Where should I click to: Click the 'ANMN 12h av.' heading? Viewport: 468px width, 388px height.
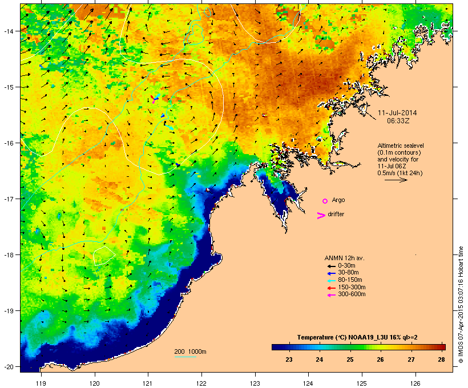coord(344,258)
